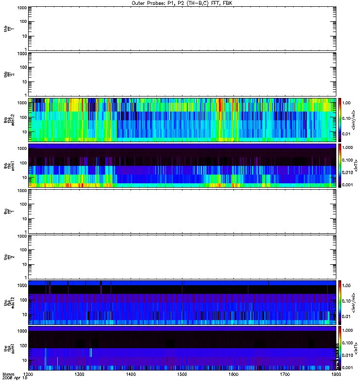This screenshot has width=364, height=388.
Task: Click the thc fbk edc12 color bar
Action: [x=340, y=303]
